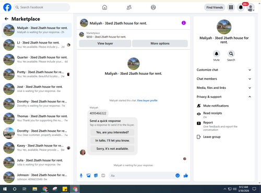Open Quarter conversation in list
The image size is (261, 193).
37,60
